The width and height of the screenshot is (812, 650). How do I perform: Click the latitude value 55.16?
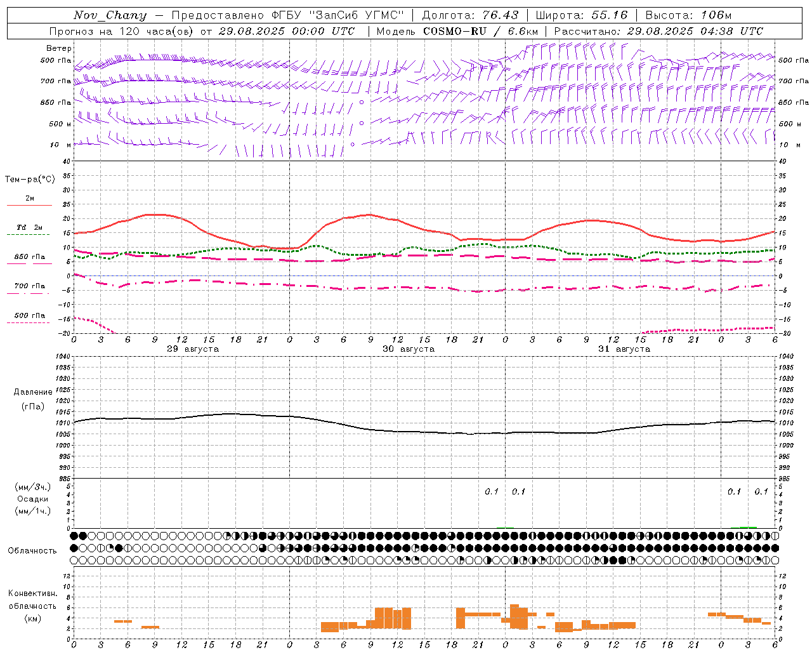tap(610, 15)
